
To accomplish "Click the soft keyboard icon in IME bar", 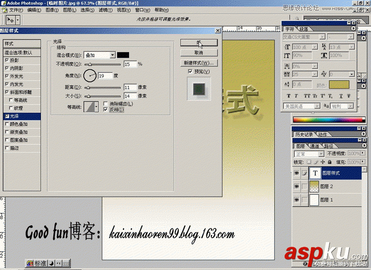I will 66,263.
